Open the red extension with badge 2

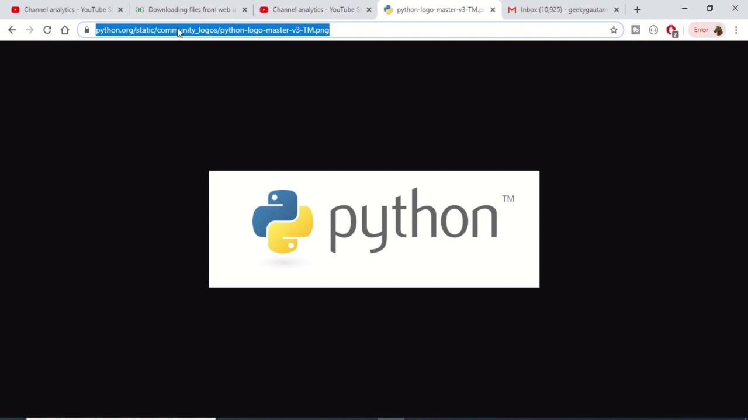pos(671,30)
